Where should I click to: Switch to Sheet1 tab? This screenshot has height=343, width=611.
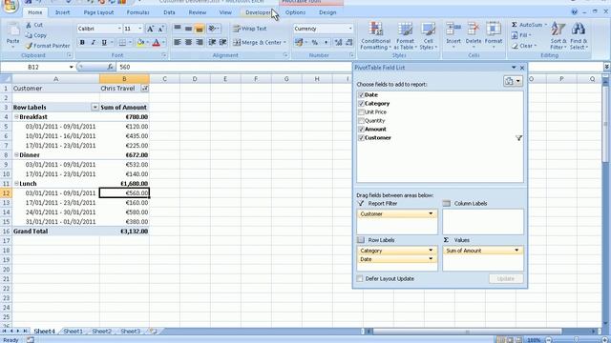[x=73, y=332]
